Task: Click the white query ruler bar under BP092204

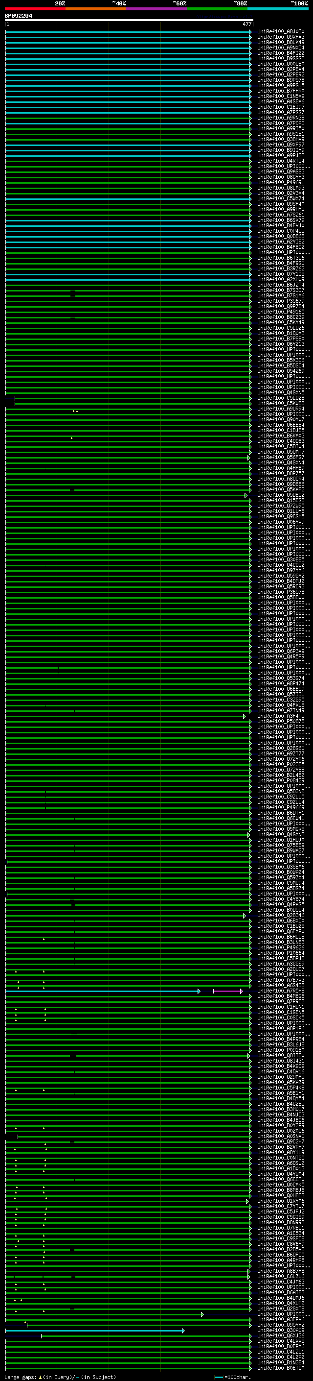Action: (x=129, y=21)
